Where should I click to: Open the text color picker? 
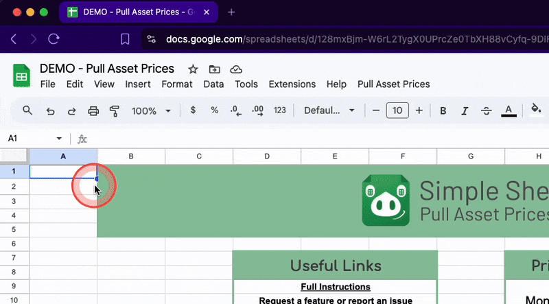509,111
